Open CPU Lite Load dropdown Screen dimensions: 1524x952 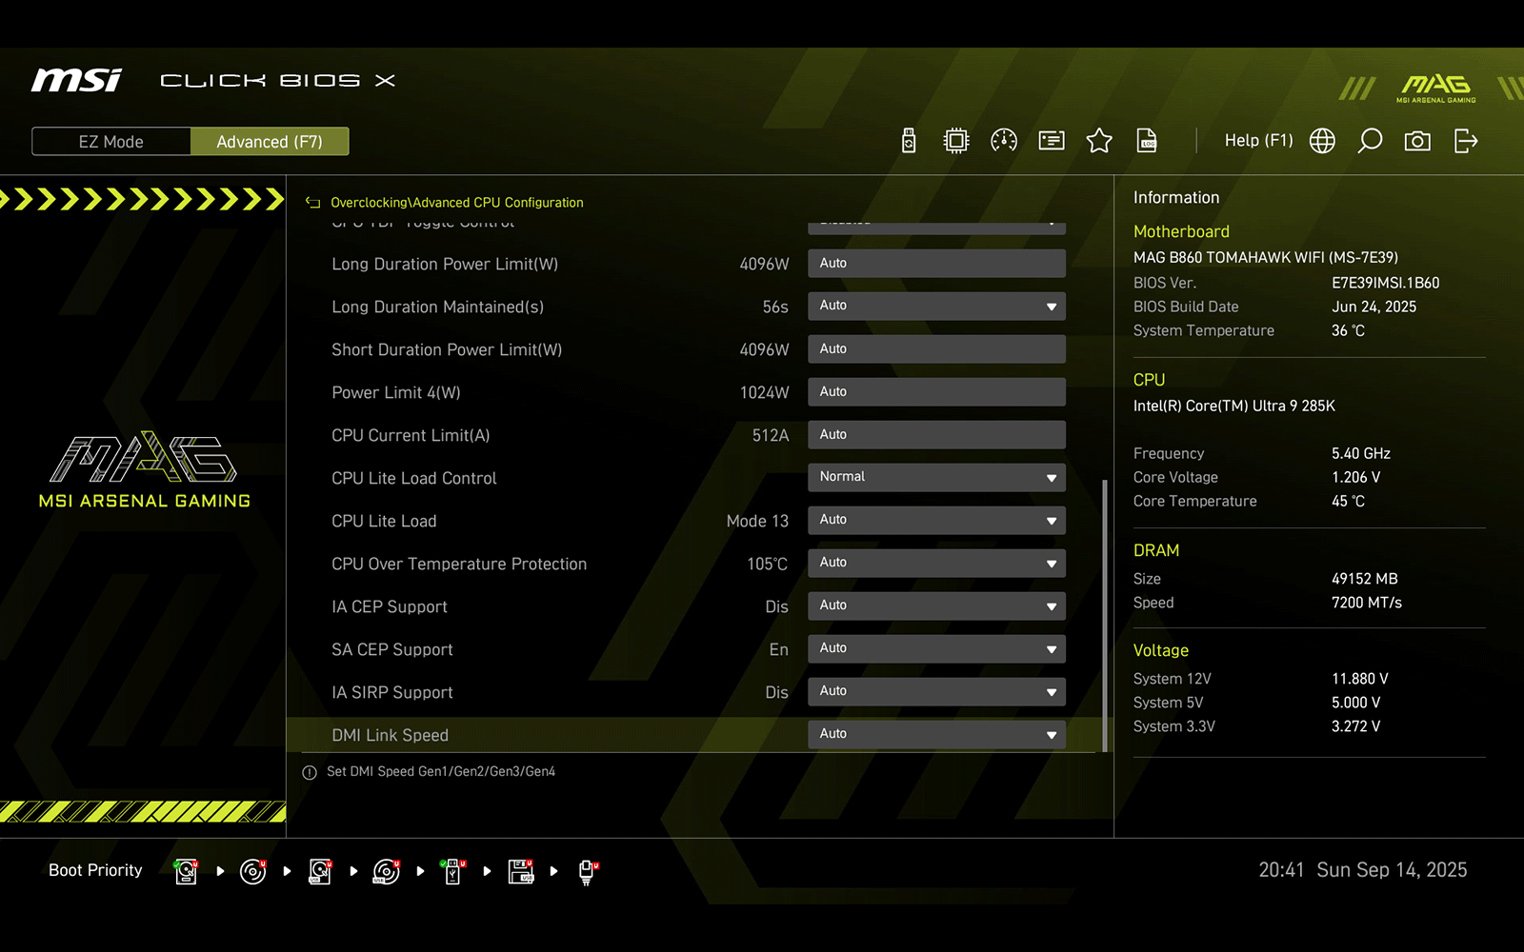pos(936,520)
